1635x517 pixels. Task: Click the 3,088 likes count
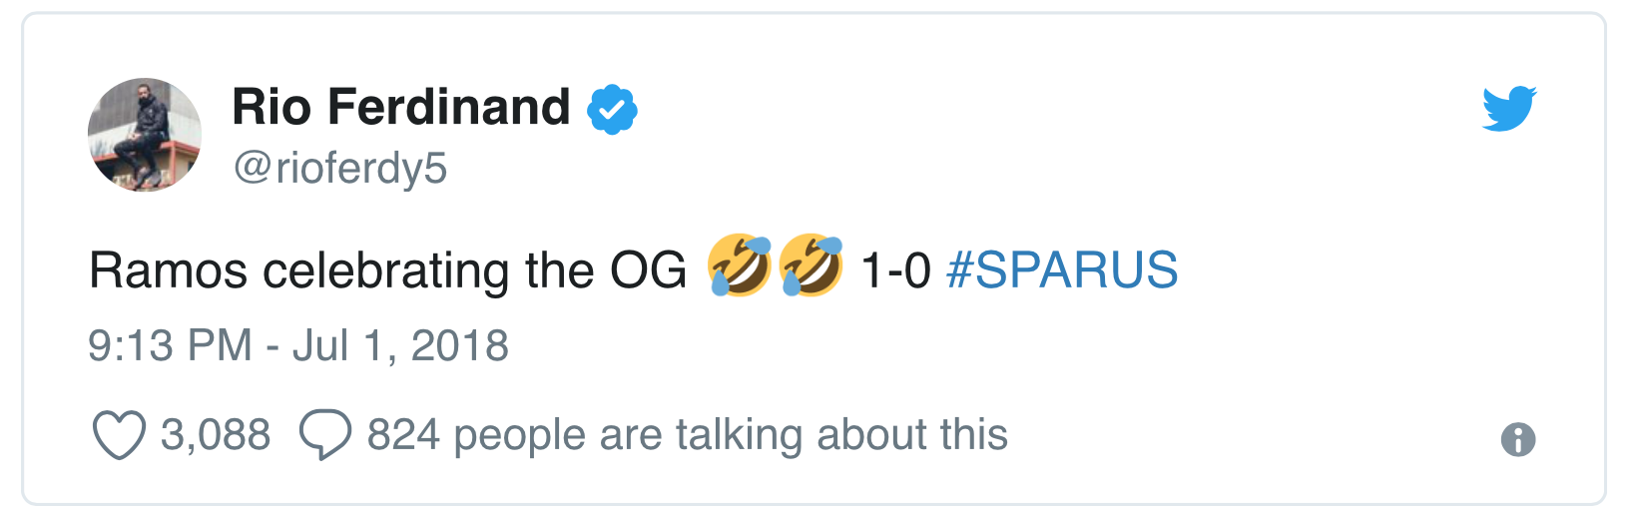216,435
